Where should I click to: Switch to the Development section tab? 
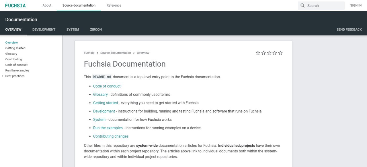(x=44, y=29)
